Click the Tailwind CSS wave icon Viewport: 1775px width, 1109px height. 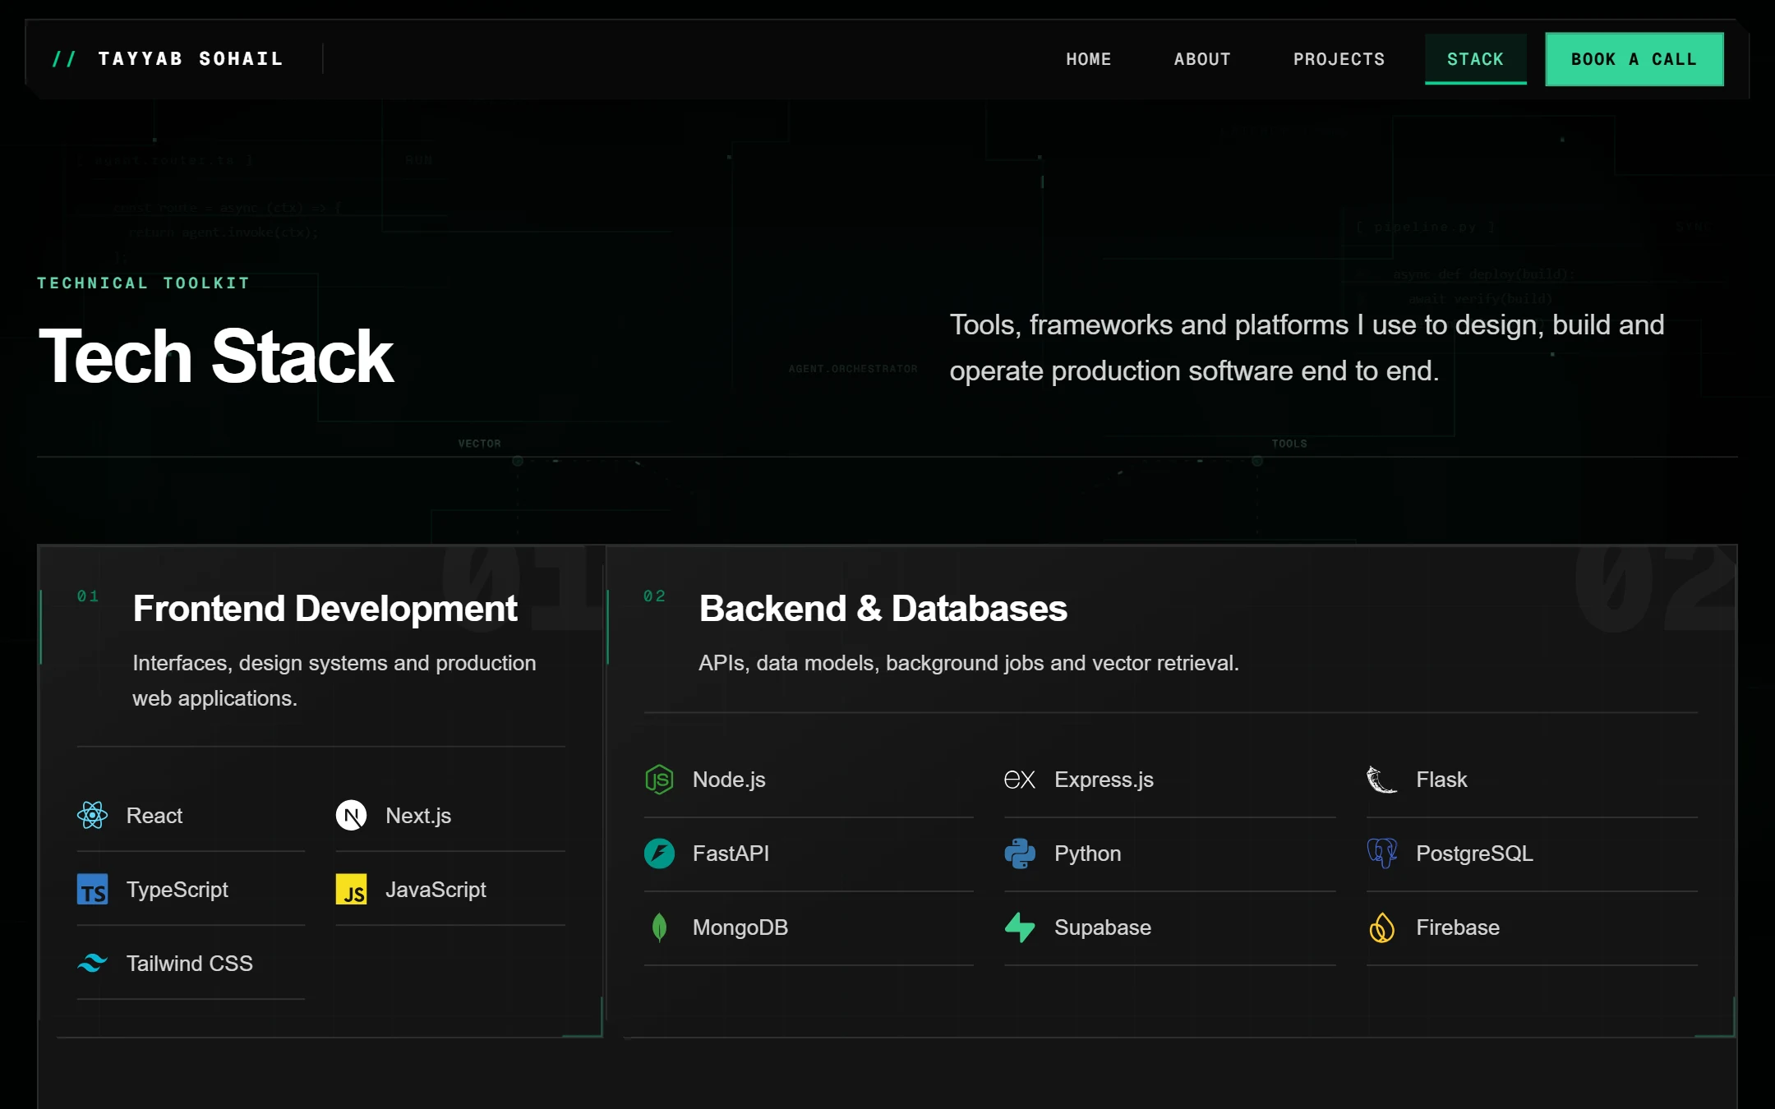[92, 963]
